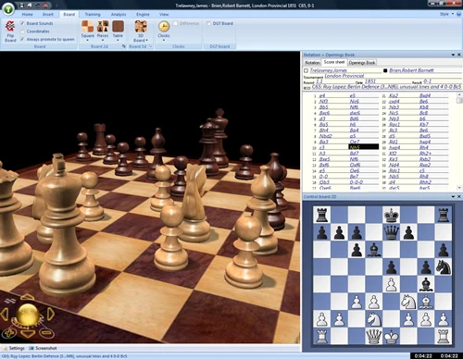The height and width of the screenshot is (359, 463).
Task: Click the score sheet vertical scrollbar
Action: coord(459,142)
